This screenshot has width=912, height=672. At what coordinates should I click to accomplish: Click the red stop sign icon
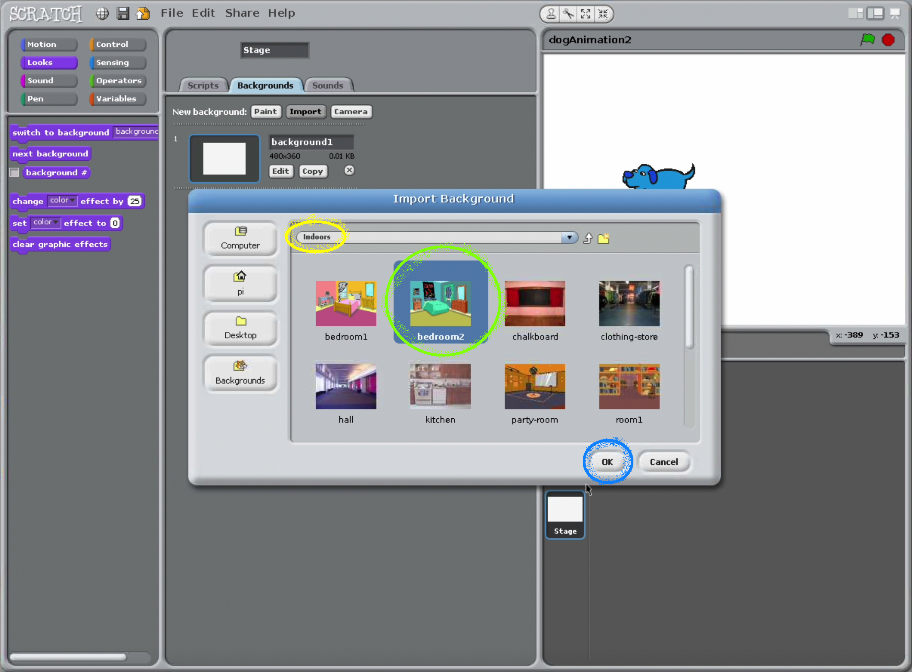pyautogui.click(x=888, y=40)
